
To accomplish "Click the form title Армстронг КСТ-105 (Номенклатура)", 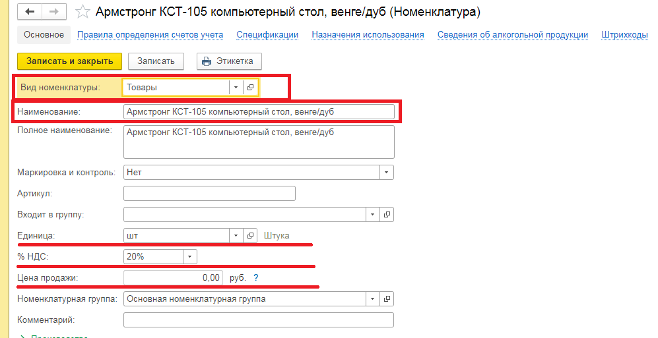I will click(288, 12).
